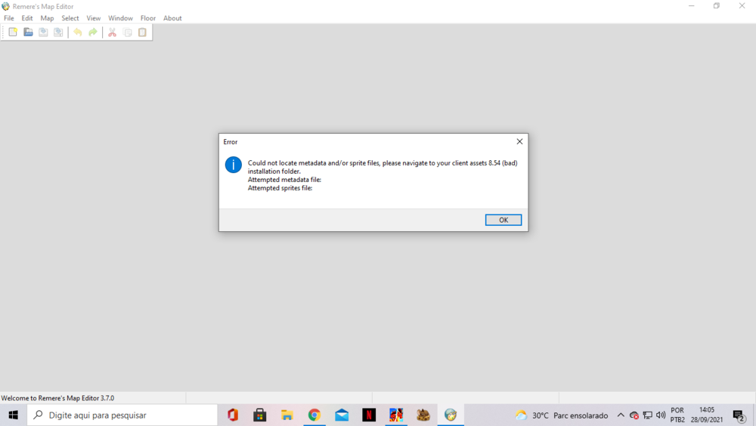Image resolution: width=756 pixels, height=426 pixels.
Task: Click the taskbar search box
Action: (122, 415)
